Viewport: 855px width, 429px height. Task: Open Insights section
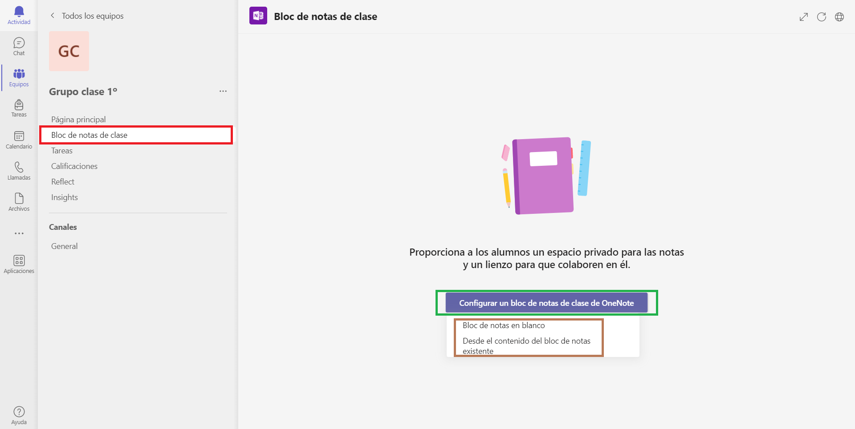[65, 197]
